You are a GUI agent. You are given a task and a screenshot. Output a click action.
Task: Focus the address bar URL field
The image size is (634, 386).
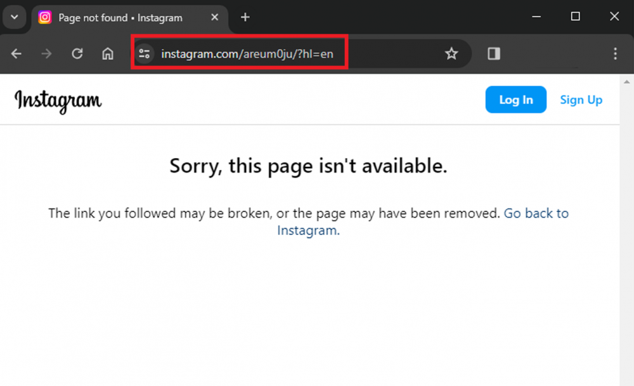[x=302, y=53]
